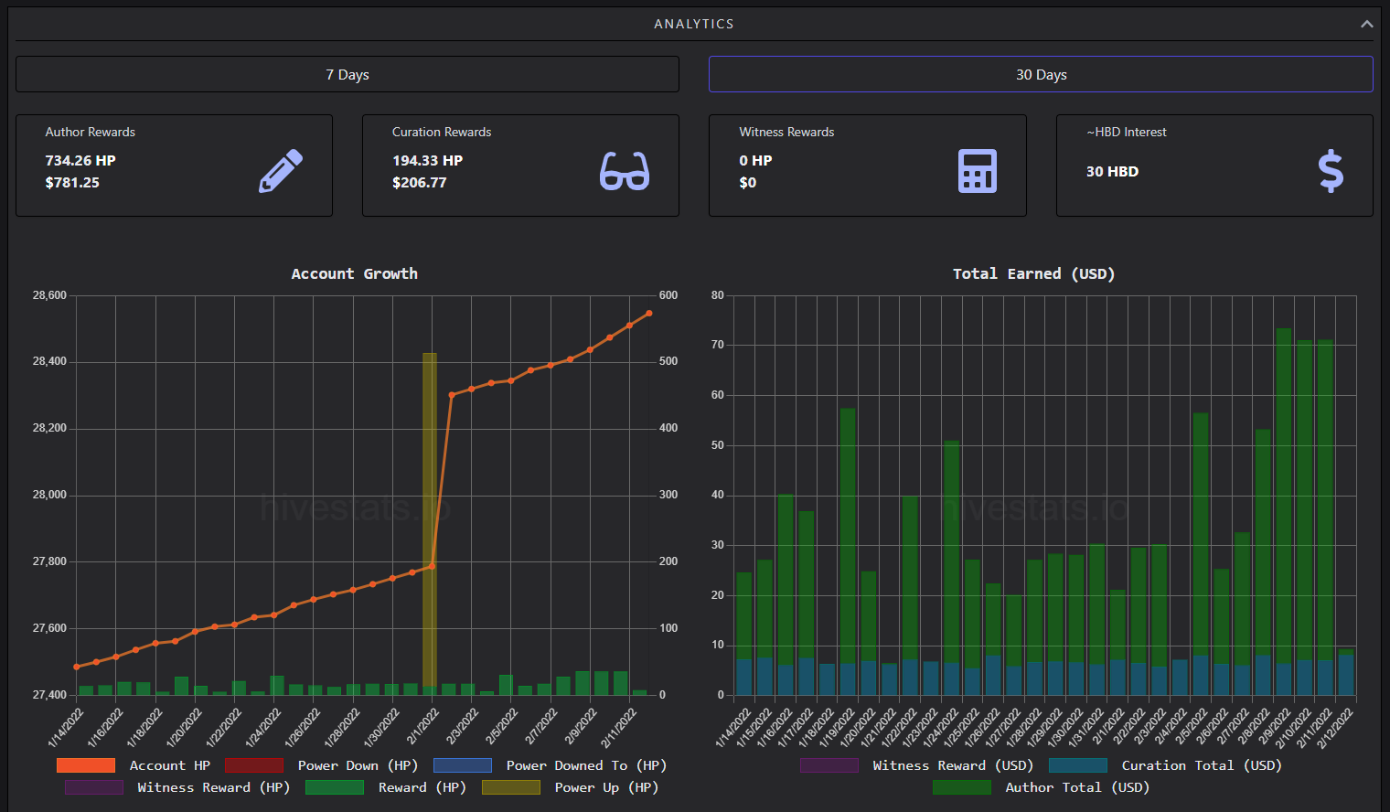This screenshot has width=1390, height=812.
Task: Open the Author Rewards card
Action: pos(174,166)
